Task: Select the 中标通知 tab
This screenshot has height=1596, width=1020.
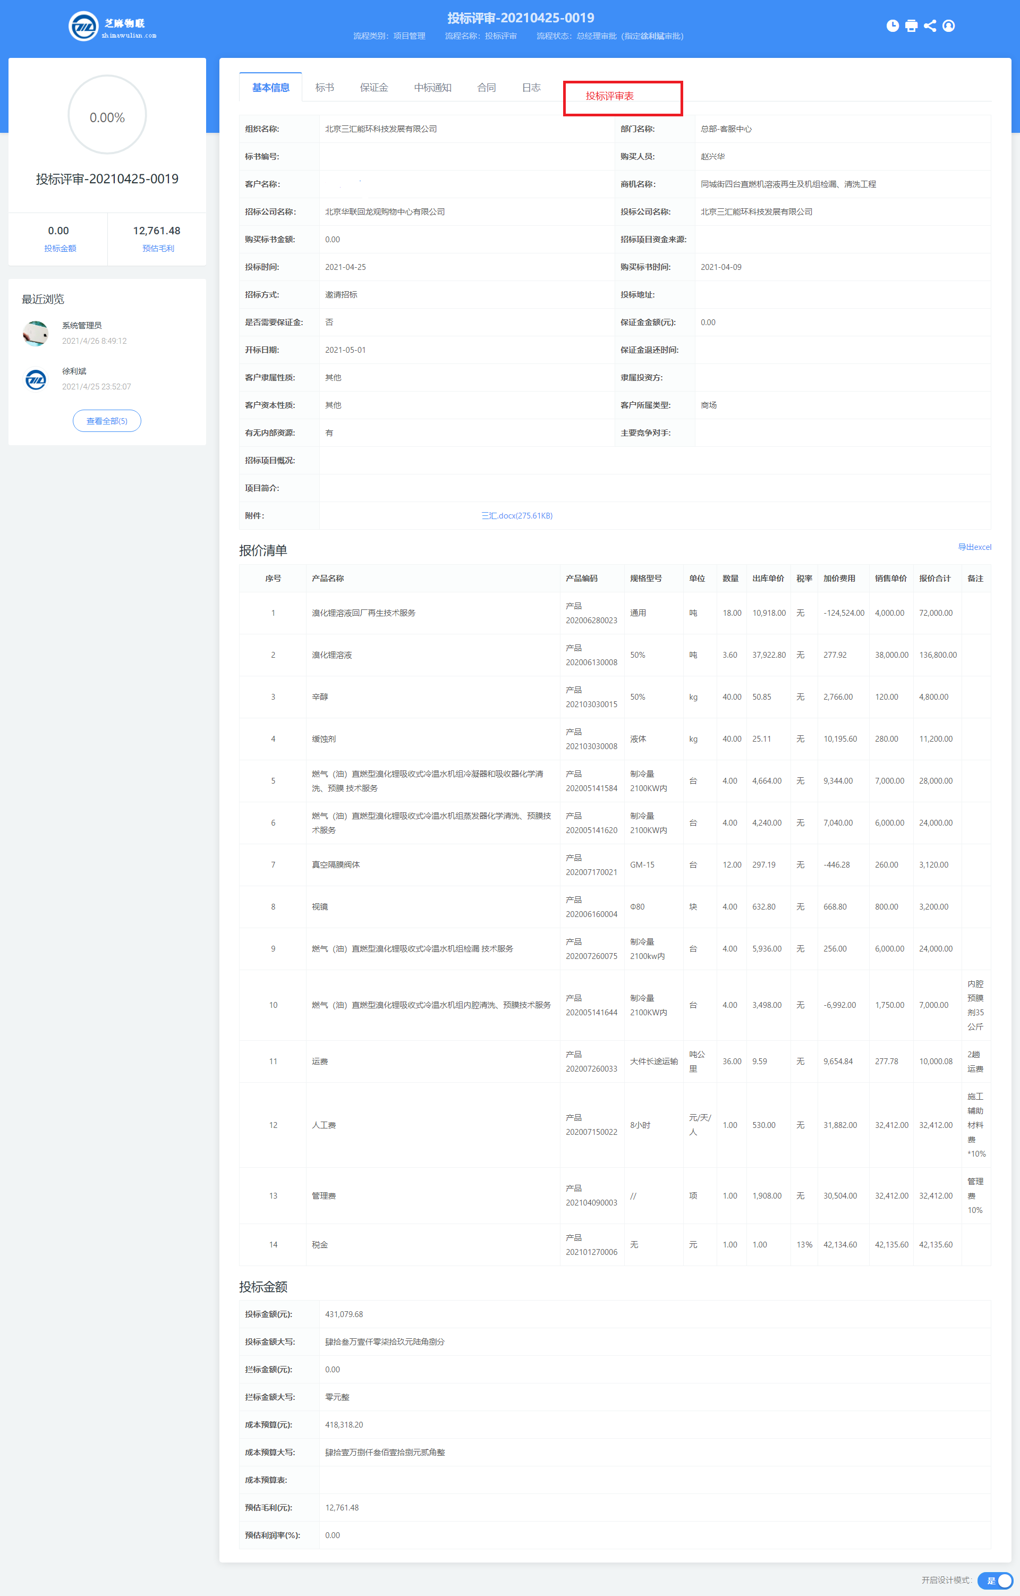Action: tap(433, 88)
